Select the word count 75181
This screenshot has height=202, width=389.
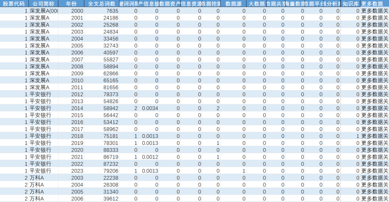point(102,136)
